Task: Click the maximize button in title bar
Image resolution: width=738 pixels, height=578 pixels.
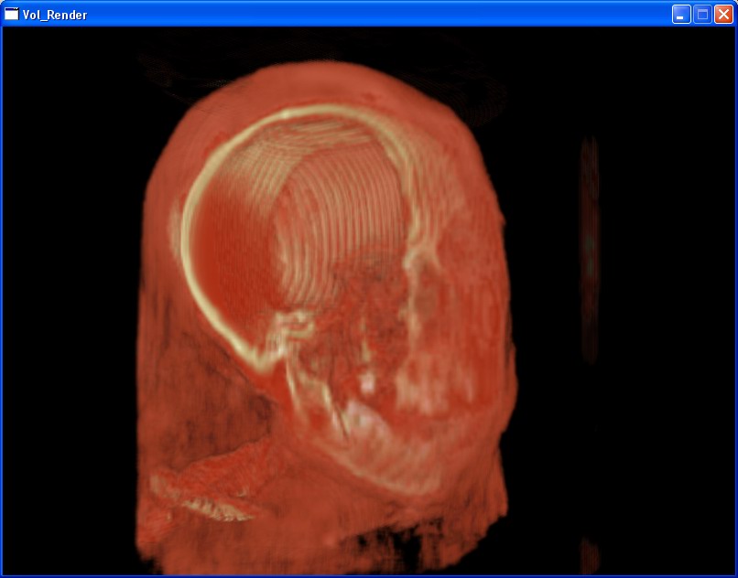Action: (x=702, y=14)
